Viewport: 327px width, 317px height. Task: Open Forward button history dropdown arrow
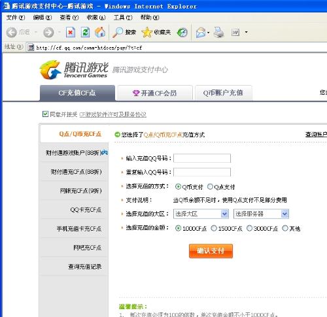point(60,33)
